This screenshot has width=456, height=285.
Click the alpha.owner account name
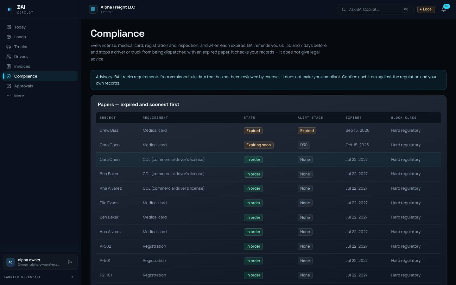(29, 260)
